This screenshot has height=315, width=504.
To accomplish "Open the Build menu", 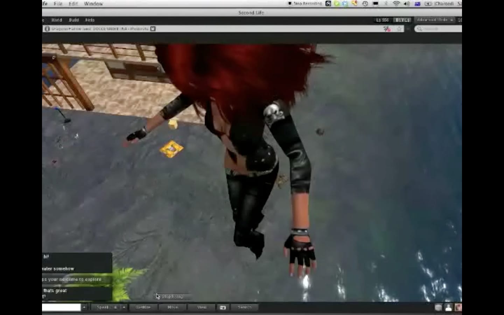I will tap(74, 20).
